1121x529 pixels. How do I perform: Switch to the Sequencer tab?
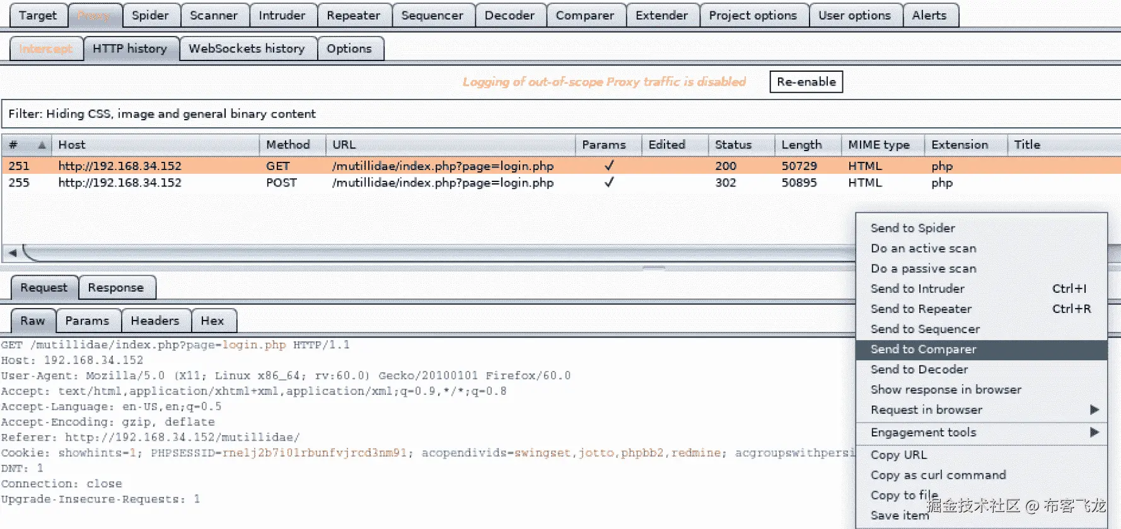(x=432, y=15)
